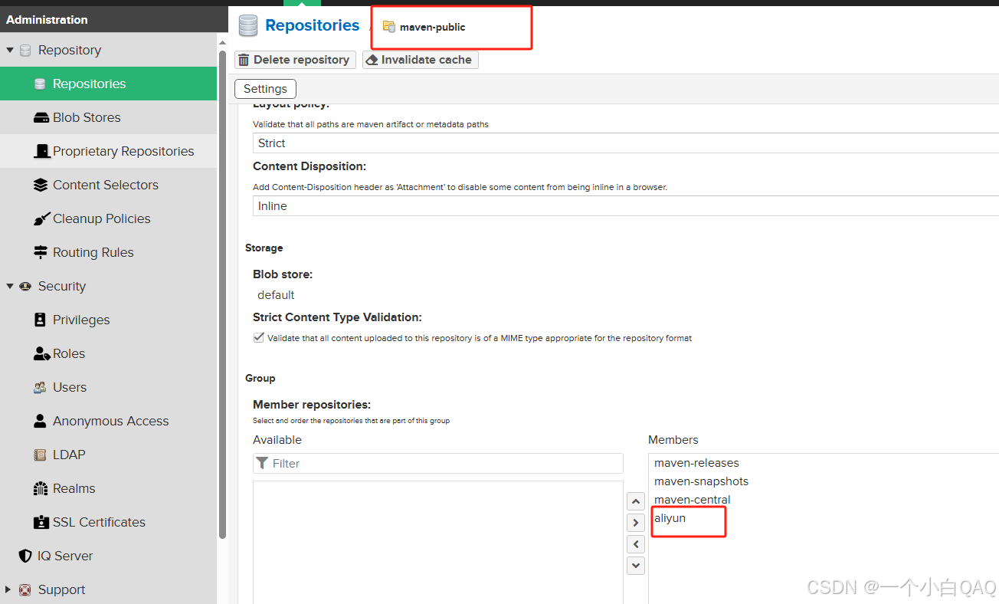The height and width of the screenshot is (604, 999).
Task: Select Repositories in the sidebar menu
Action: pos(109,84)
